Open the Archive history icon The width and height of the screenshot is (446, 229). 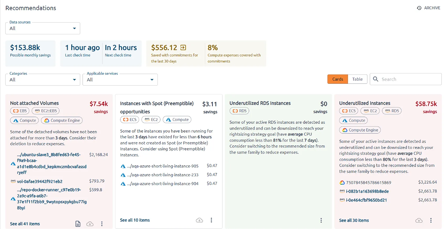click(x=419, y=8)
